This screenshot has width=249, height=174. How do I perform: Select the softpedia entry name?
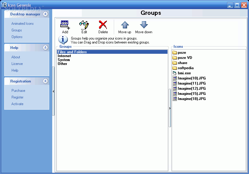[186, 68]
